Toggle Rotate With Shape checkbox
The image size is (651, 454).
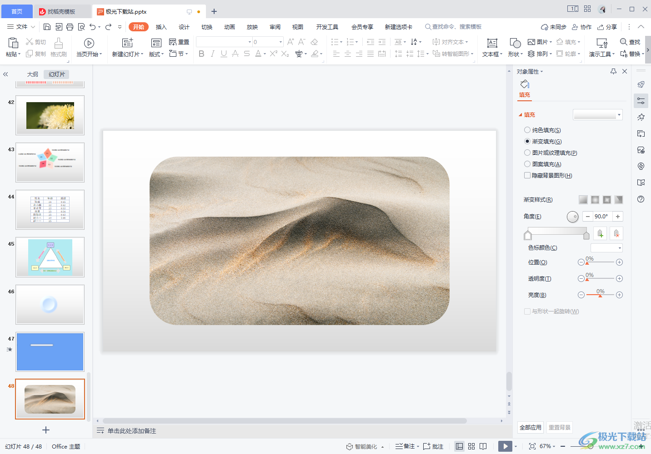[527, 311]
